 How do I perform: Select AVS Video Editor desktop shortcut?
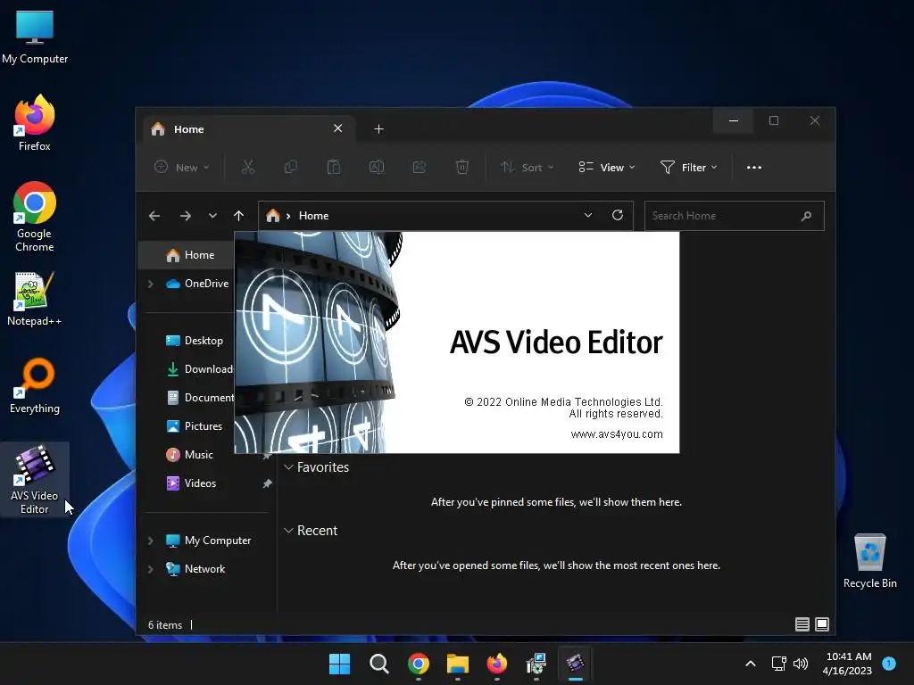pyautogui.click(x=35, y=479)
